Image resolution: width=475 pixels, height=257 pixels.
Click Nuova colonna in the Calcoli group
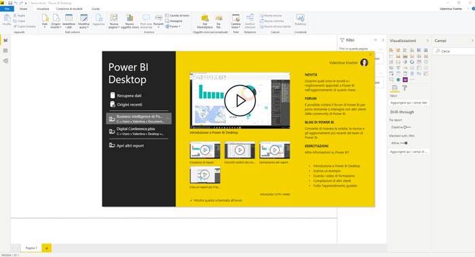(x=272, y=21)
